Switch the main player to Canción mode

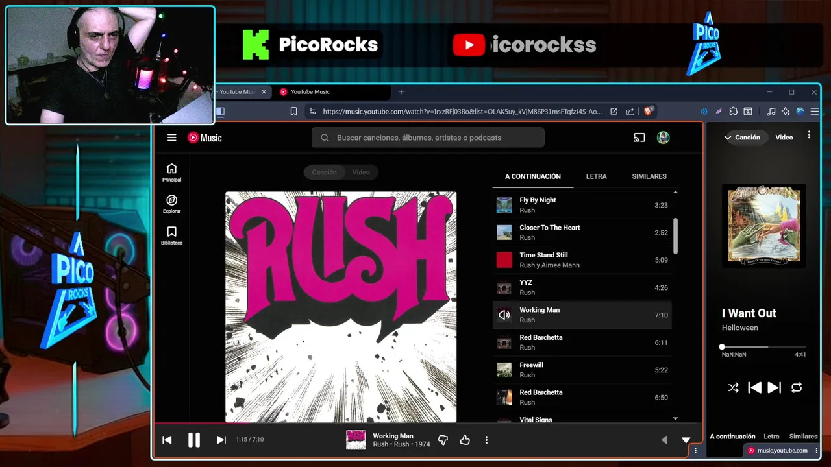(x=324, y=172)
